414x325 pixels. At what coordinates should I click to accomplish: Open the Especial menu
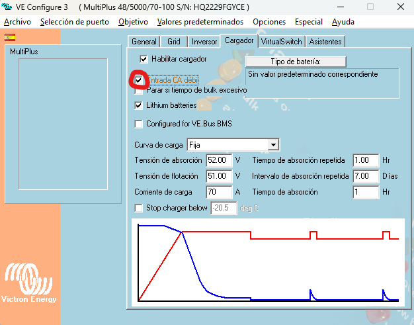pos(309,22)
